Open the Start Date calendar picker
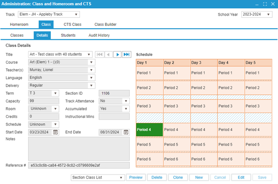This screenshot has width=278, height=184. [56, 132]
